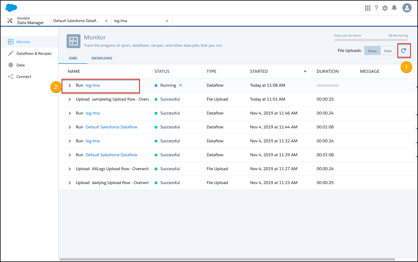Screen dimensions: 418x262
Task: Click the Data Manager wrench icon
Action: [10, 21]
